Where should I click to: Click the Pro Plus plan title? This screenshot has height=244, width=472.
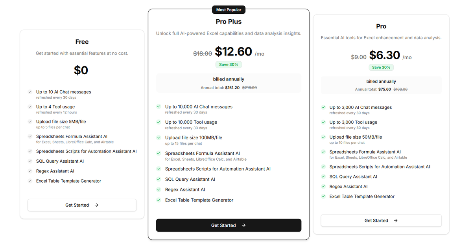[x=229, y=22]
